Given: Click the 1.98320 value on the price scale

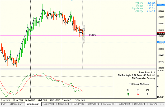Looking at the screenshot, I should tap(161, 11).
